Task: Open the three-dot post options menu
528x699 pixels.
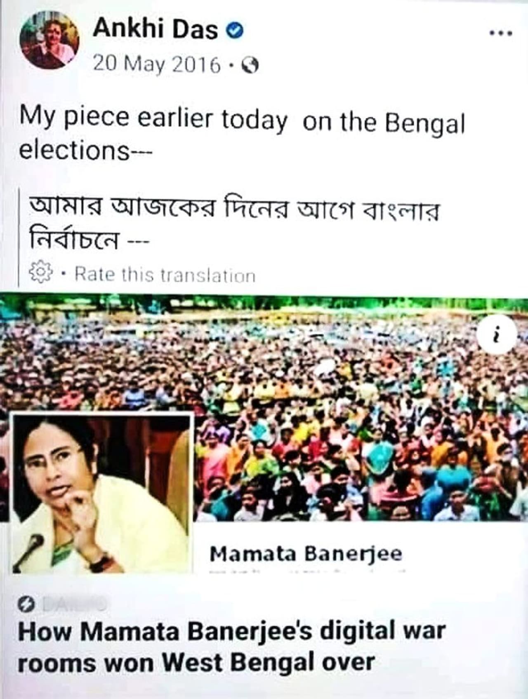Action: pos(501,33)
